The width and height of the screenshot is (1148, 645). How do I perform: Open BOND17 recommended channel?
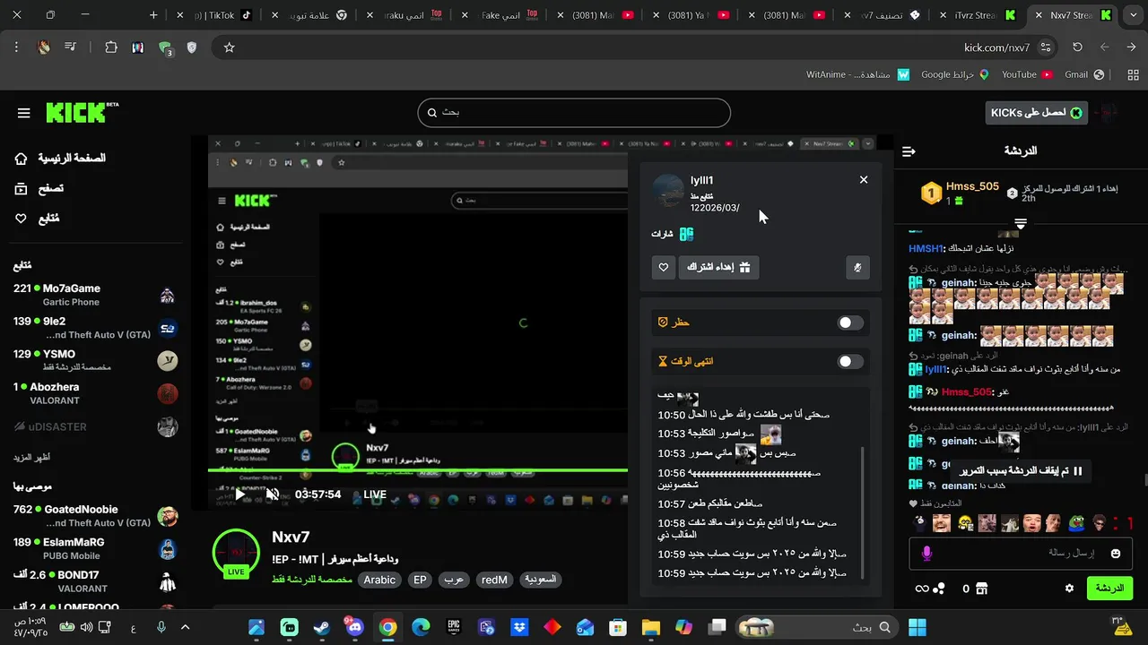tap(95, 581)
